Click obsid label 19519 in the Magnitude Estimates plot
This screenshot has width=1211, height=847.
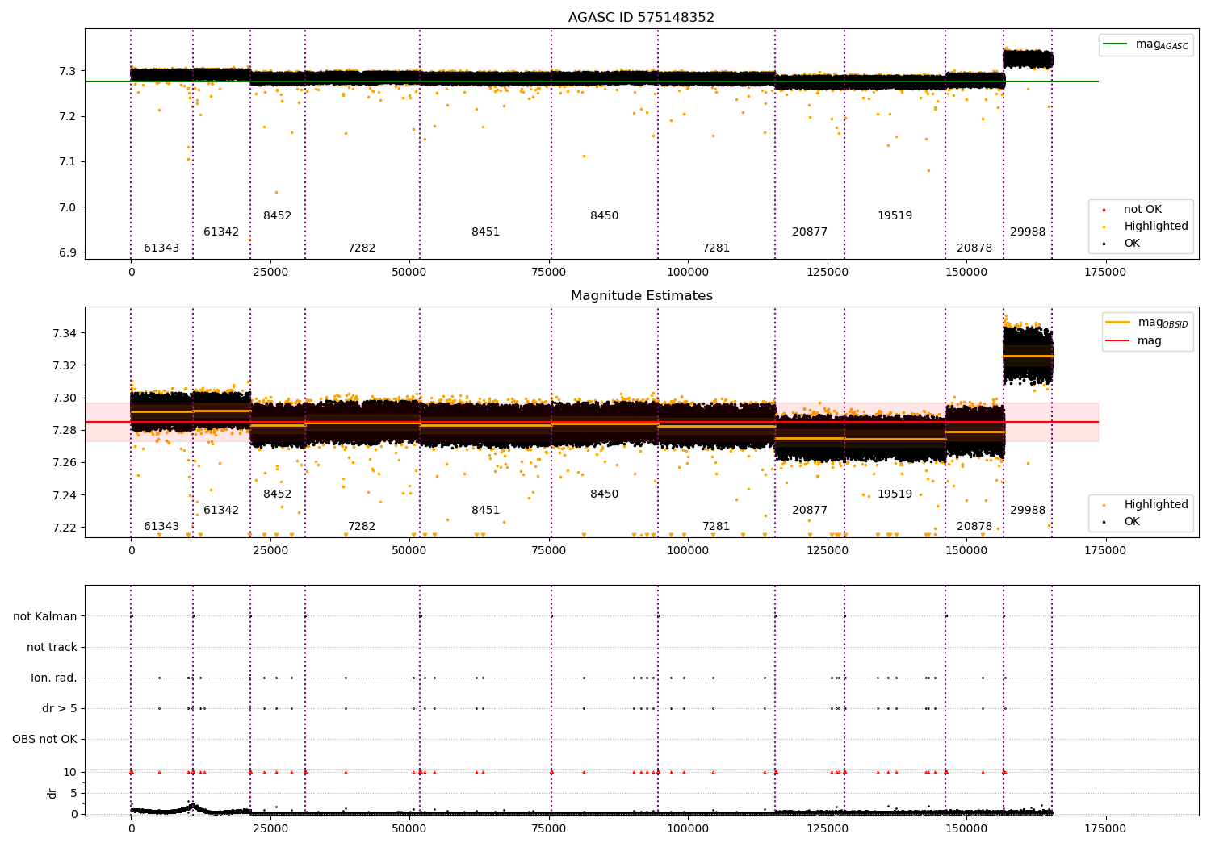click(x=895, y=494)
